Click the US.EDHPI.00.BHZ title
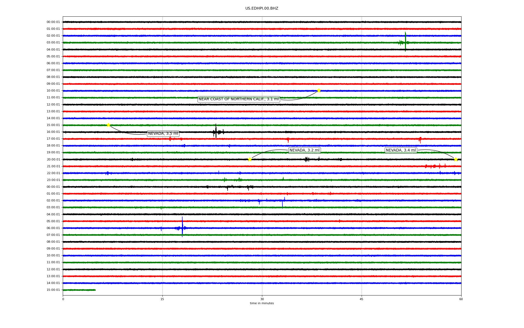Viewport: 524px width, 328px height. (x=262, y=8)
